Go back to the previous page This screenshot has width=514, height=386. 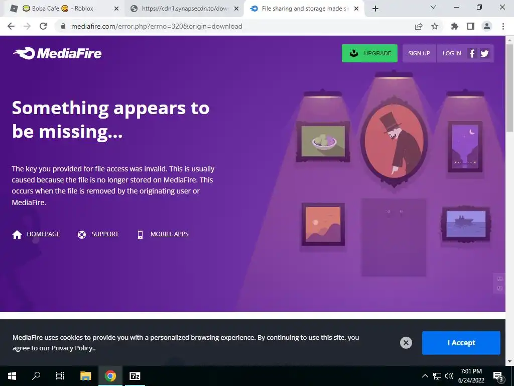[x=11, y=26]
